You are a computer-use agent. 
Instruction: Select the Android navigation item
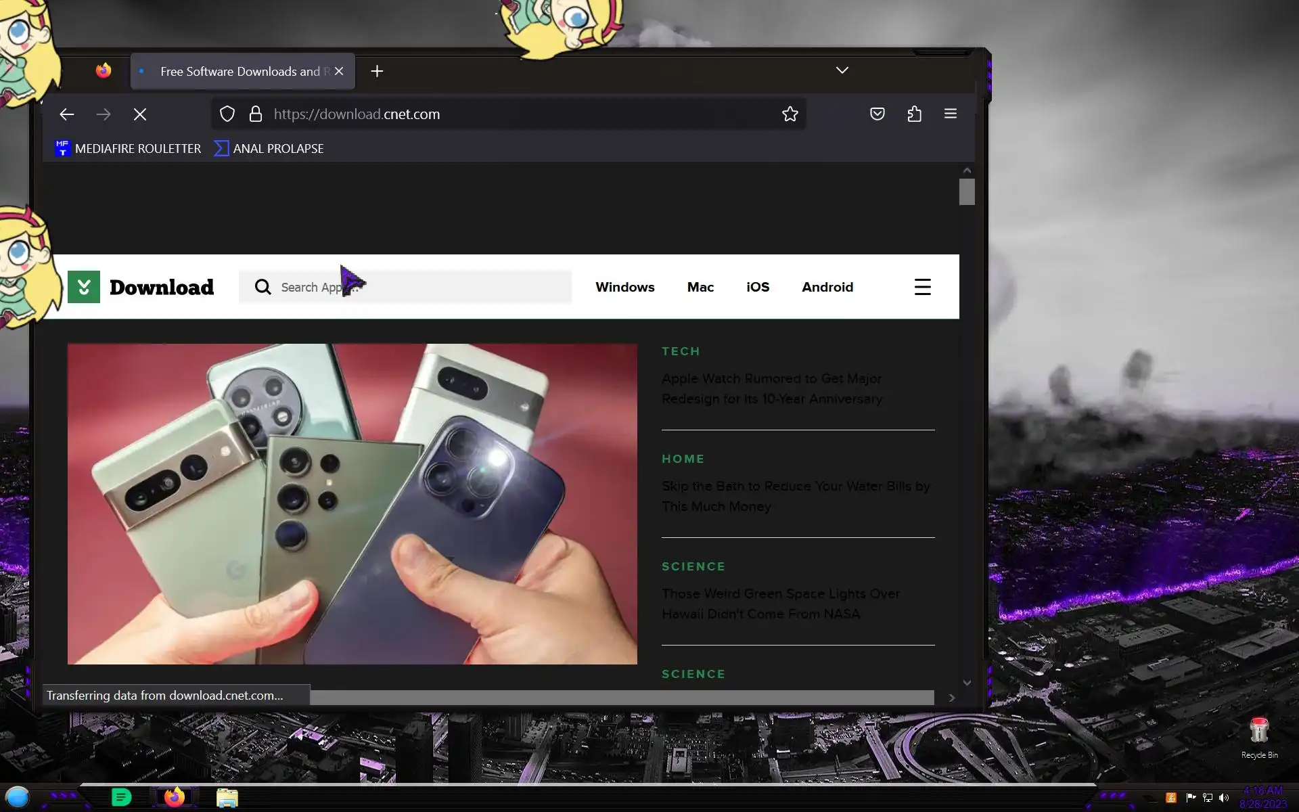click(827, 287)
